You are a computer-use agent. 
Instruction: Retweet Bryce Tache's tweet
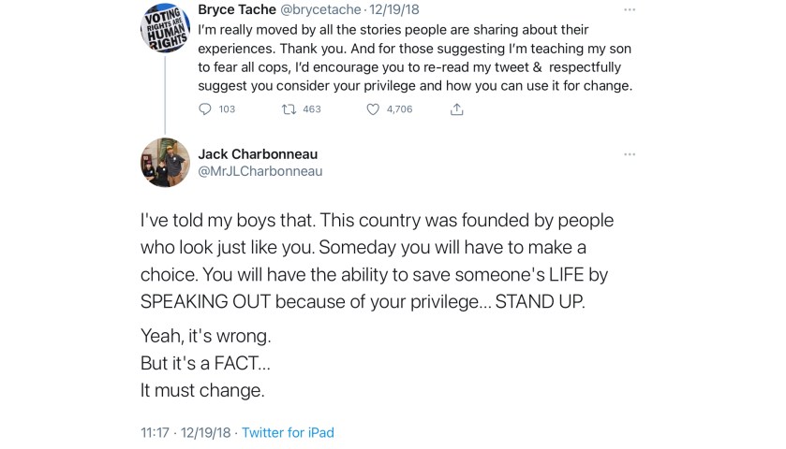click(x=289, y=109)
